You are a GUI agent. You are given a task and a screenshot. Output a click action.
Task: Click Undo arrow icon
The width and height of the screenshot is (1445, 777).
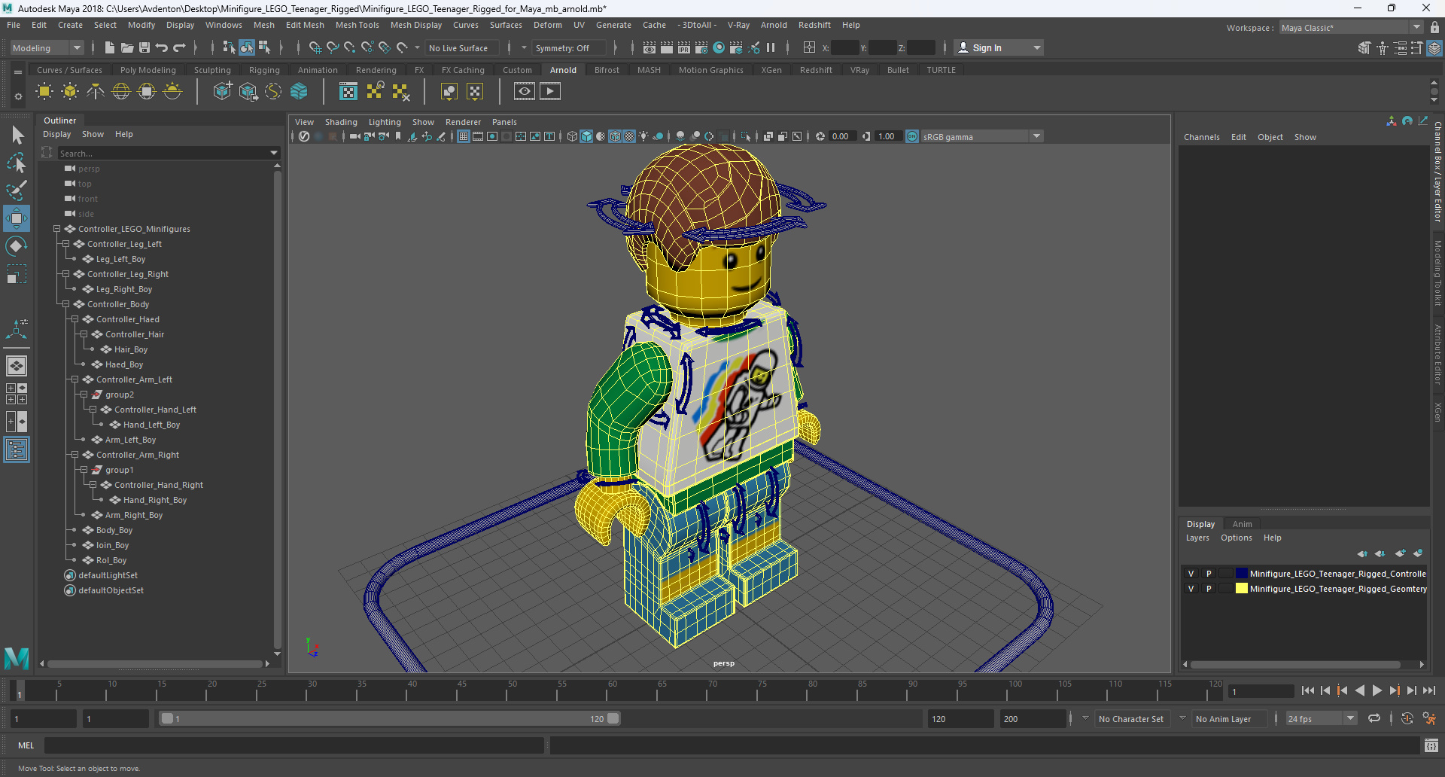click(162, 48)
